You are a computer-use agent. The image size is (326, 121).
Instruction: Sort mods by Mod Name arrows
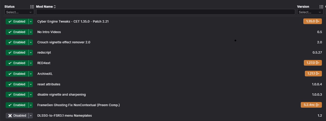coord(55,7)
